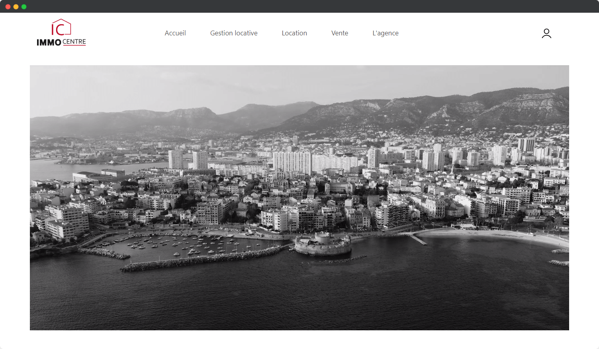Open the Location page
Image resolution: width=599 pixels, height=349 pixels.
(294, 33)
